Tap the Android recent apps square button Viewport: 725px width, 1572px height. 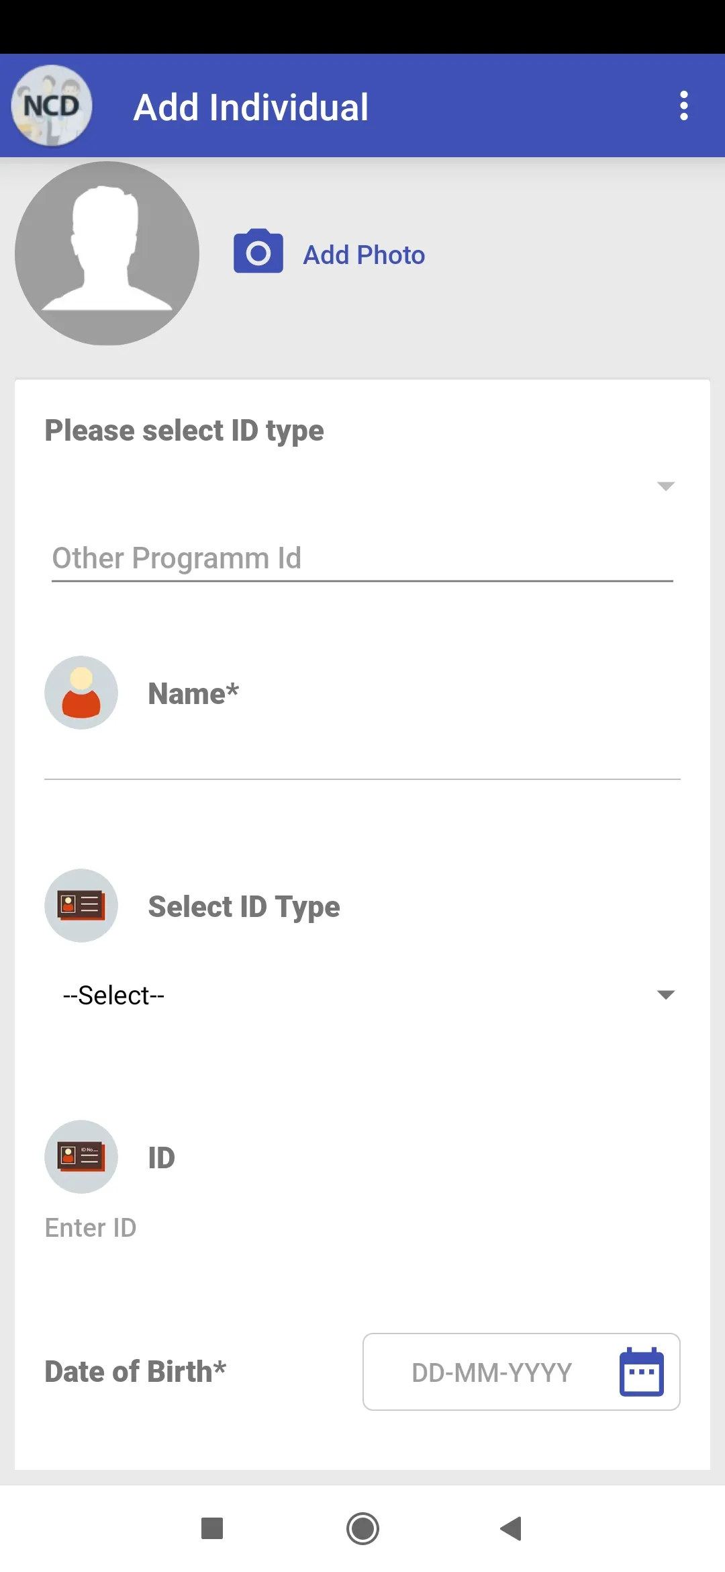(x=212, y=1528)
